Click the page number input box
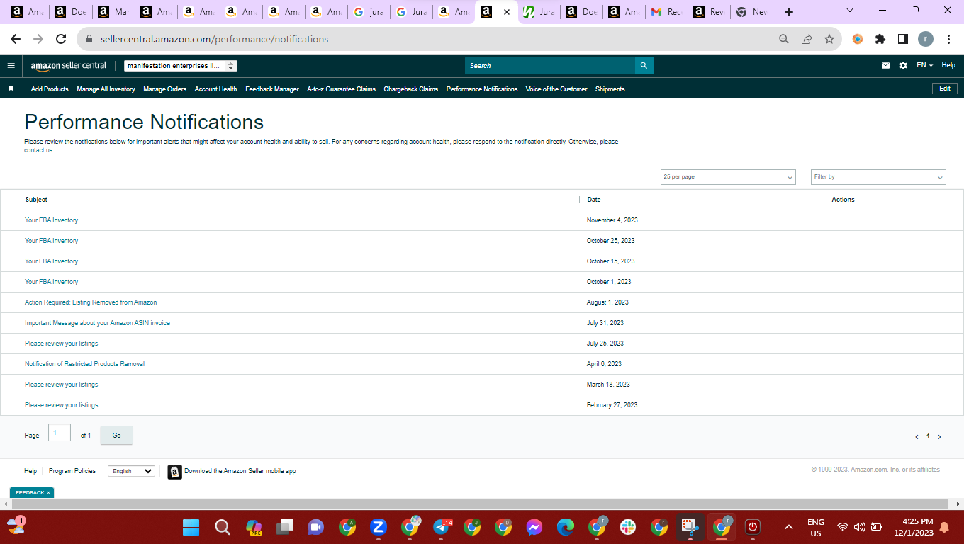This screenshot has width=964, height=544. (60, 433)
